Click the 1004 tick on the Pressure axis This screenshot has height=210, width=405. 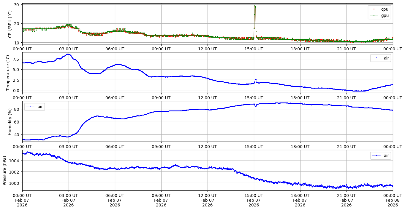(x=14, y=161)
